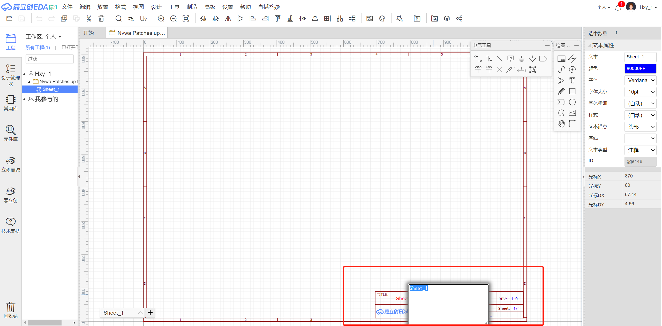Click the #0000FF color swatch
The image size is (662, 326).
click(640, 68)
